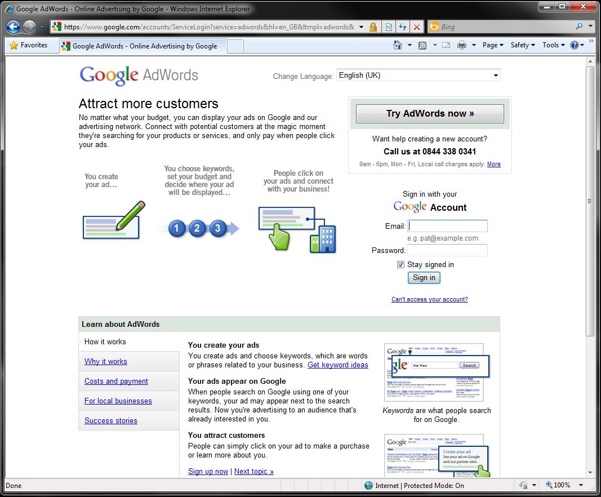Refresh the page using the refresh icon
The height and width of the screenshot is (497, 601).
[403, 27]
